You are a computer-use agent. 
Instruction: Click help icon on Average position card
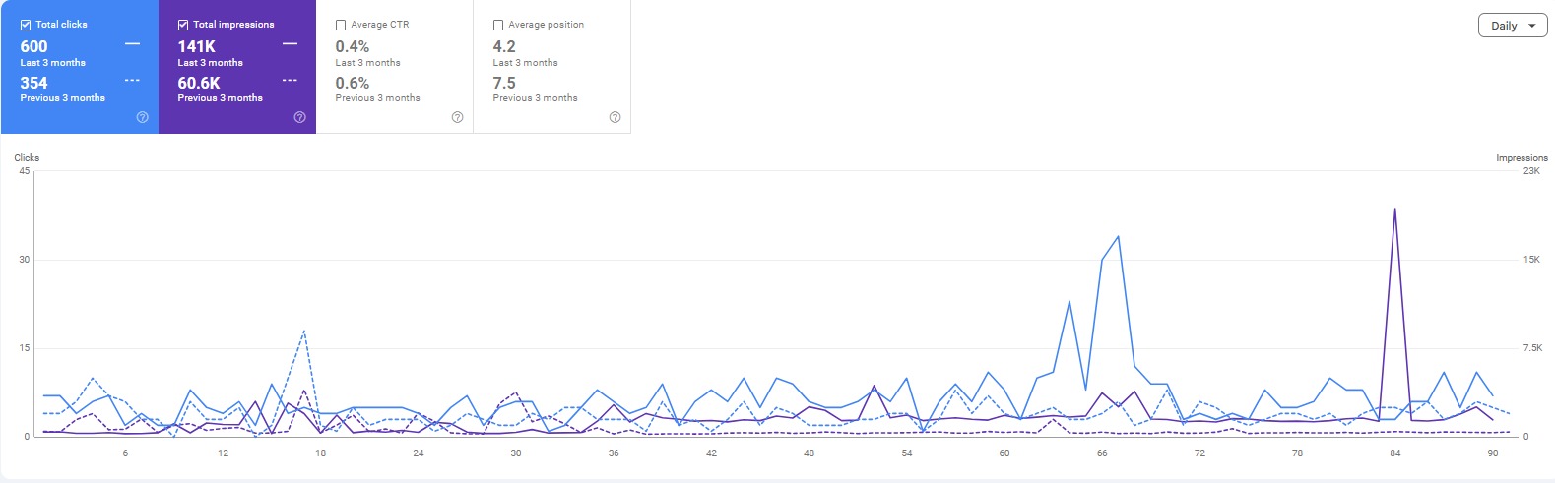615,117
